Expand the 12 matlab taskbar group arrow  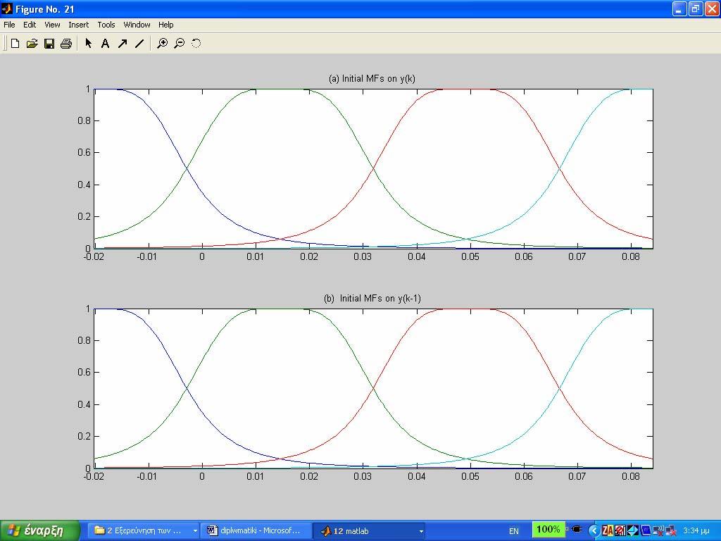[x=421, y=531]
